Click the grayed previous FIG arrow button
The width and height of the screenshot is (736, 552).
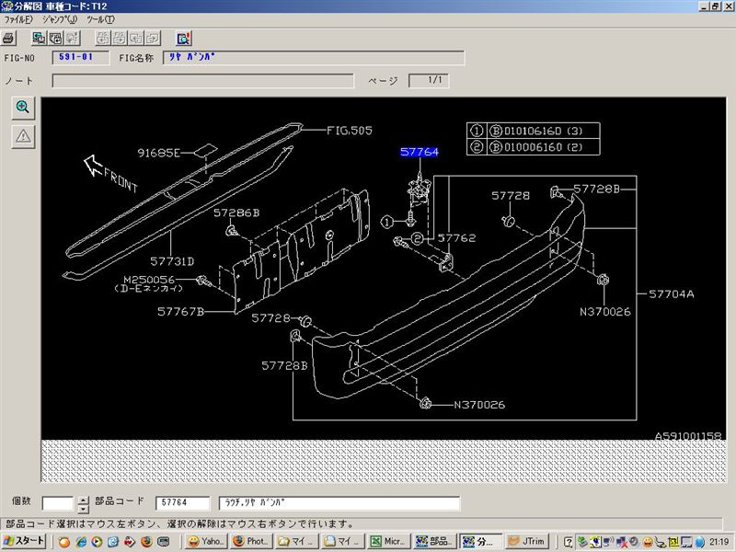coord(103,39)
